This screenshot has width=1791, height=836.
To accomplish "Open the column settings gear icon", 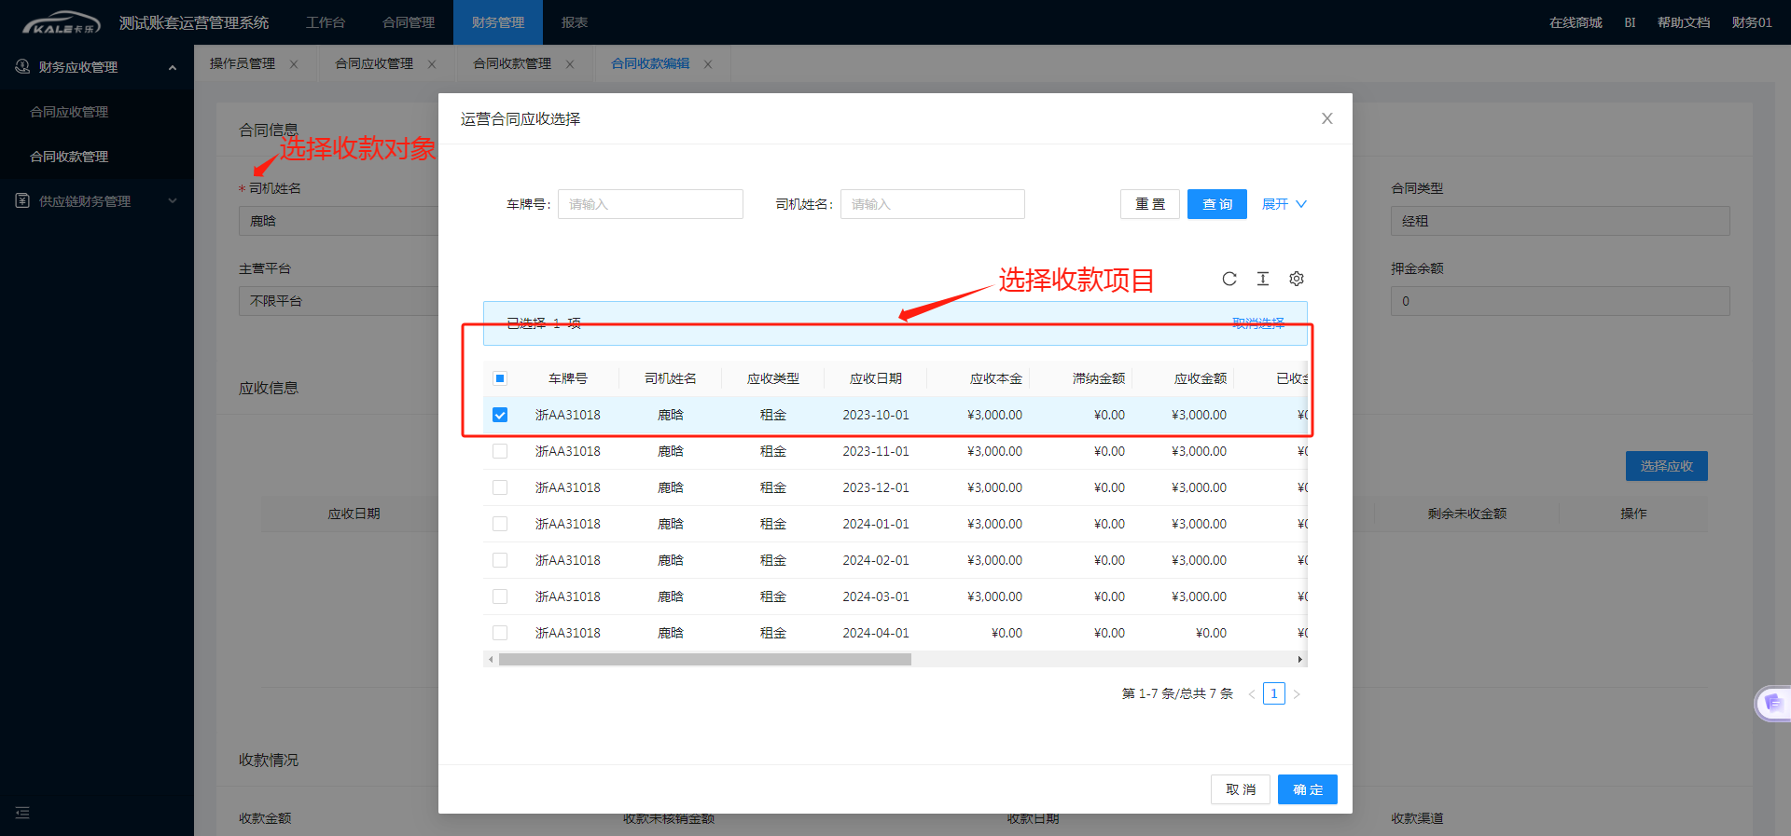I will 1297,279.
